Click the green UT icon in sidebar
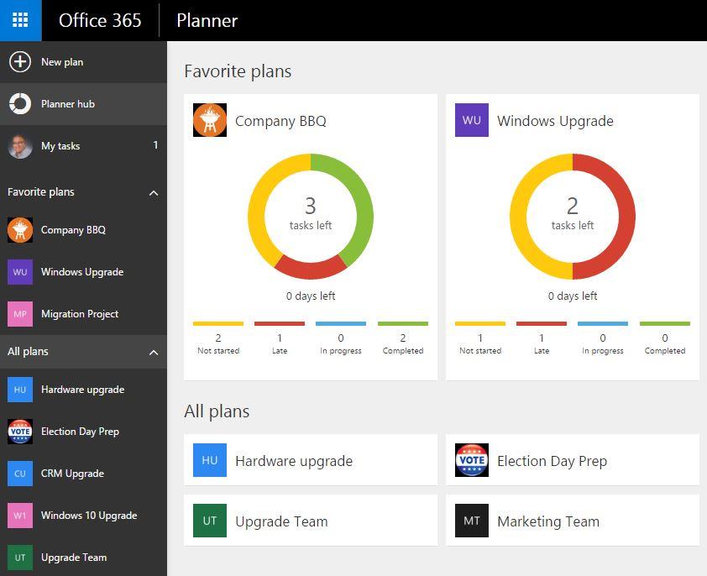Viewport: 707px width, 576px height. 20,558
